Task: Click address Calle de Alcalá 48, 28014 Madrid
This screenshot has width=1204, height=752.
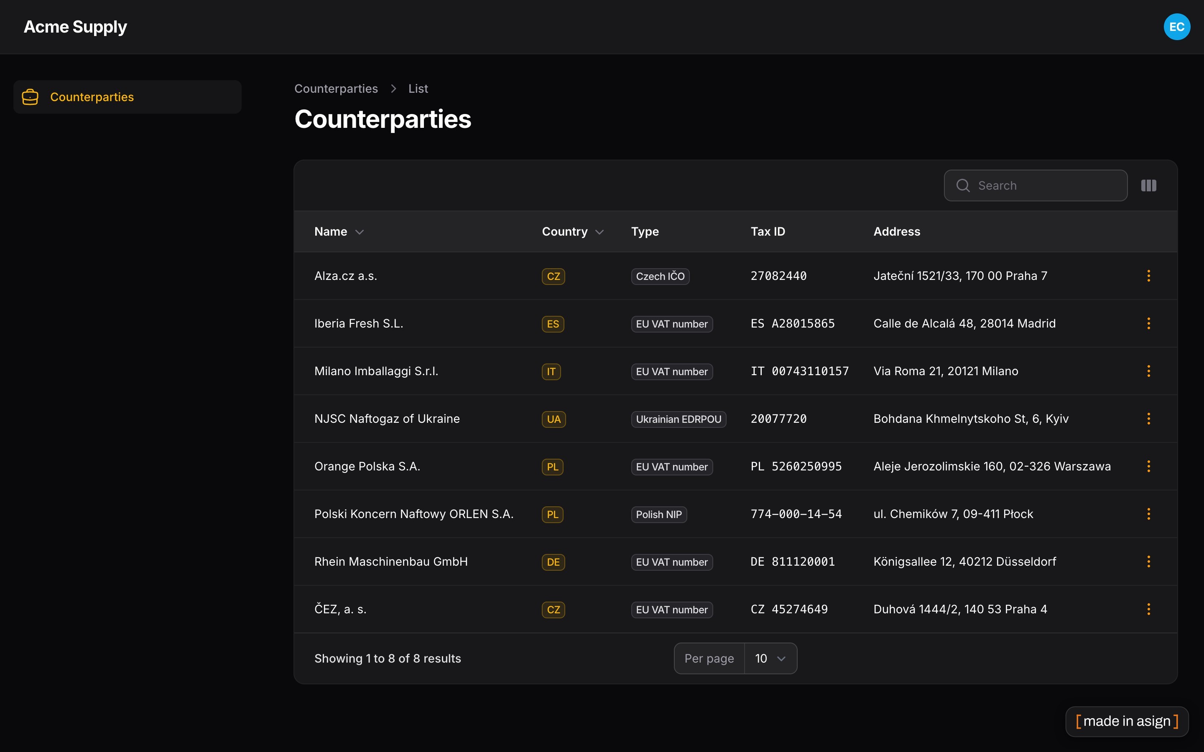Action: pos(964,324)
